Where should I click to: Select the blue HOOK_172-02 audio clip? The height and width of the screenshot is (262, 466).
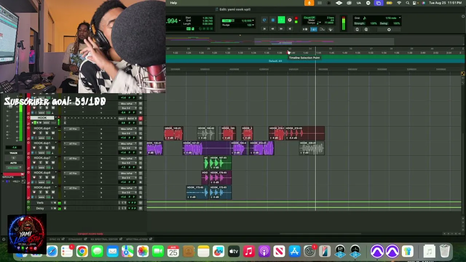[x=197, y=192]
